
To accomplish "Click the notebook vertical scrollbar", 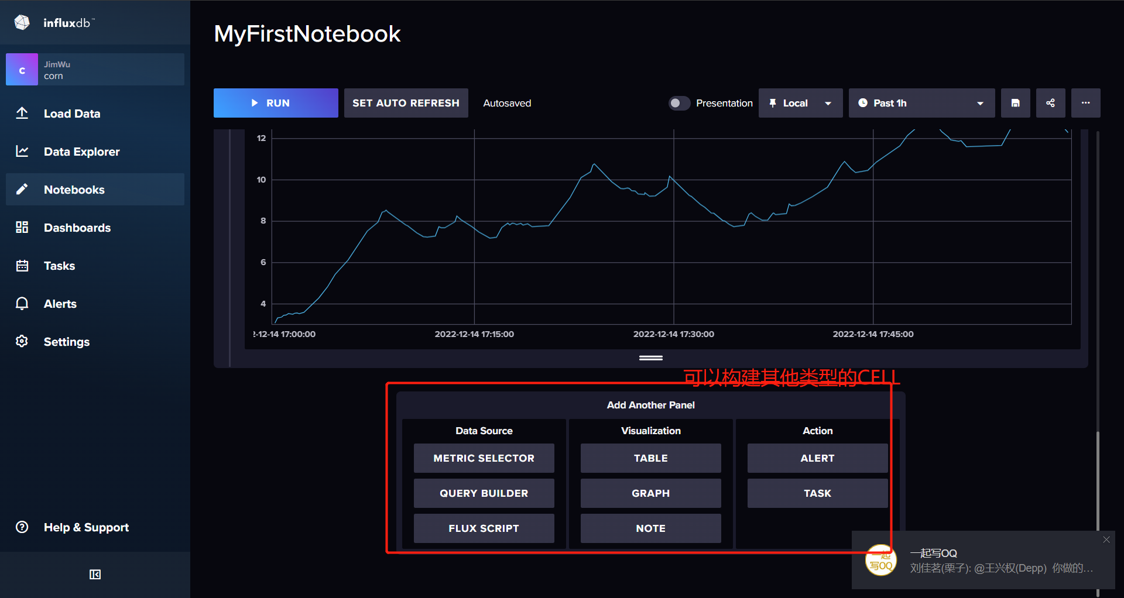I will 1098,481.
